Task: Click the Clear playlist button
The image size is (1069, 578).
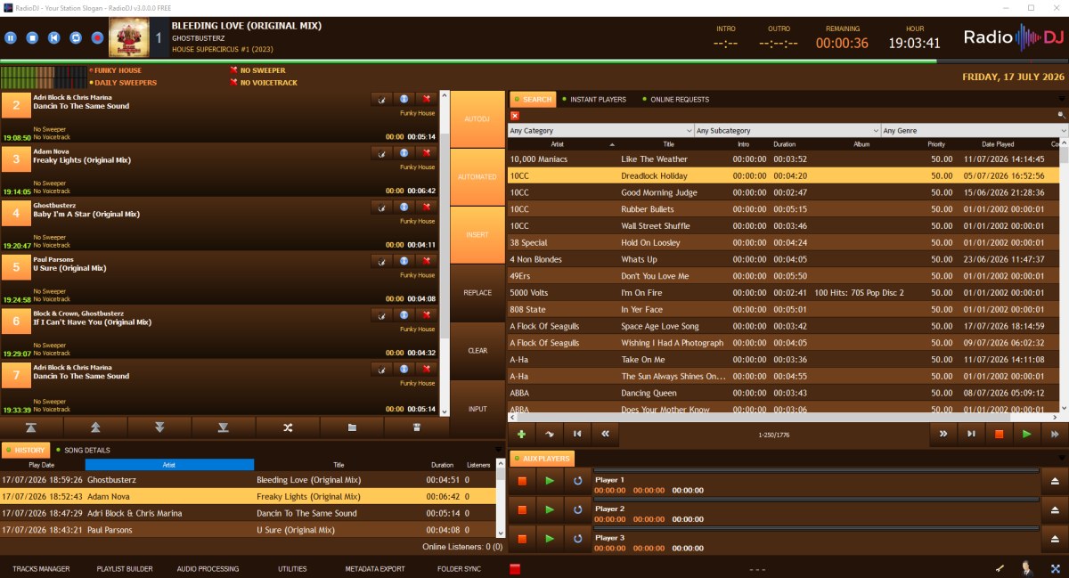Action: pyautogui.click(x=477, y=351)
